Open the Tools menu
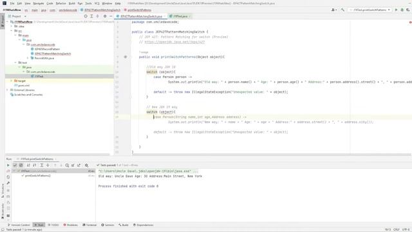Screen dimensions: 412x232 (89, 3)
